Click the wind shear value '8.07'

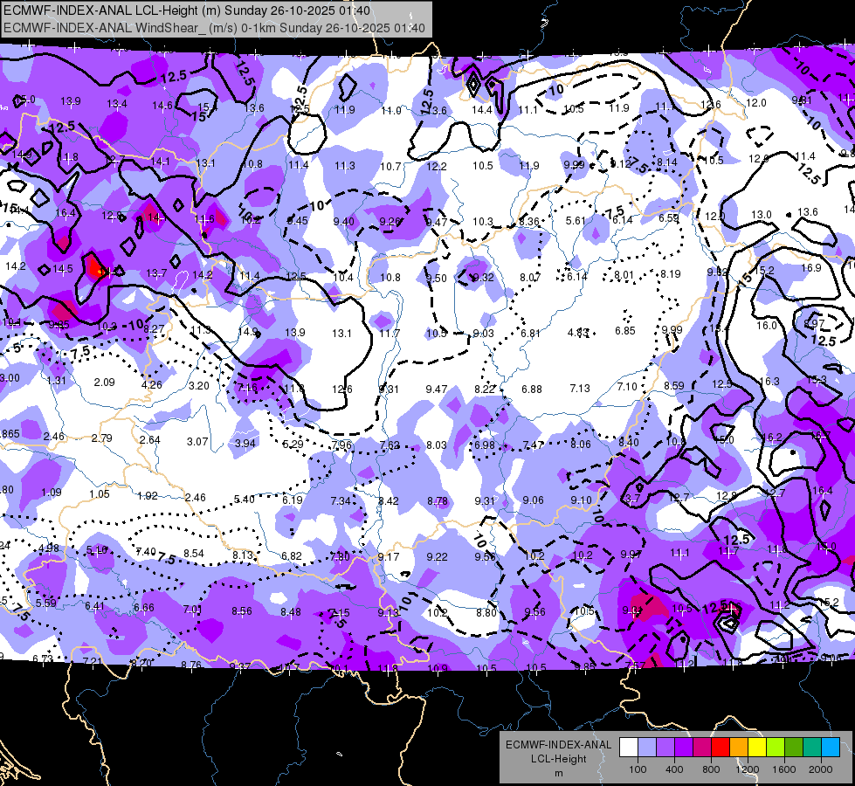coord(529,278)
